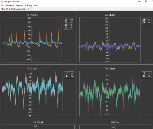Click the 140 axis label in F8 chart

[113, 127]
